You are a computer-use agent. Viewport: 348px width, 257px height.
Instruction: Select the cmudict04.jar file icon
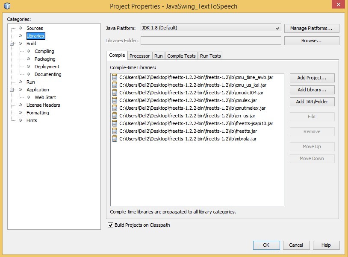click(x=115, y=93)
